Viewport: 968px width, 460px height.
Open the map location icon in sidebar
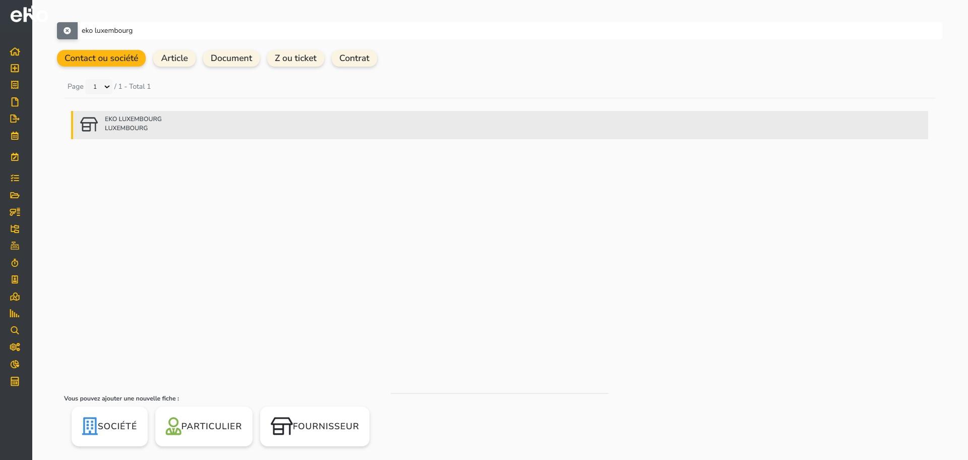click(15, 297)
